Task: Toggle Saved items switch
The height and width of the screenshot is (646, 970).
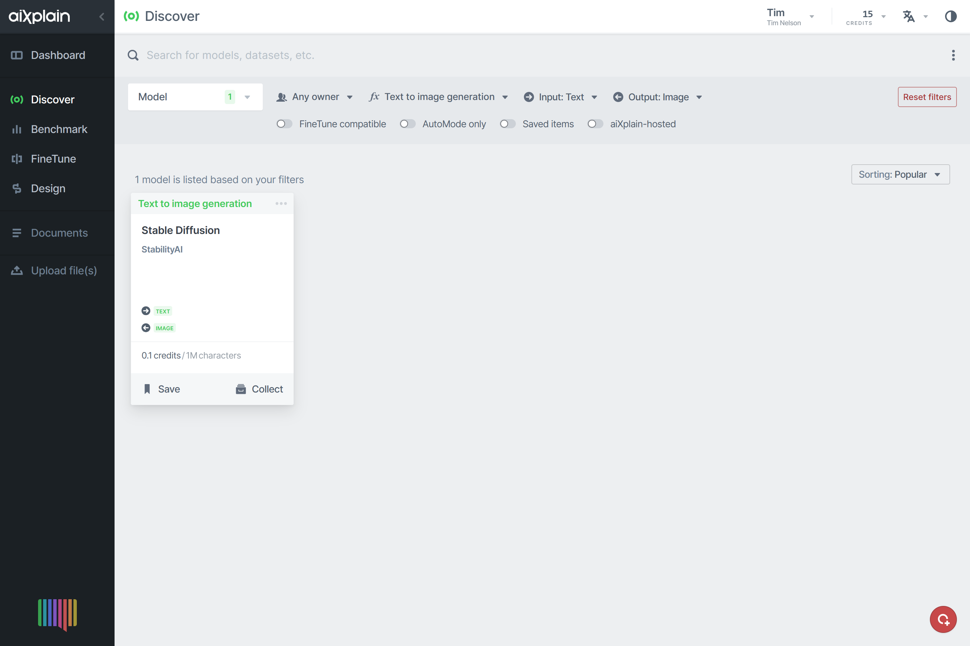Action: coord(507,124)
